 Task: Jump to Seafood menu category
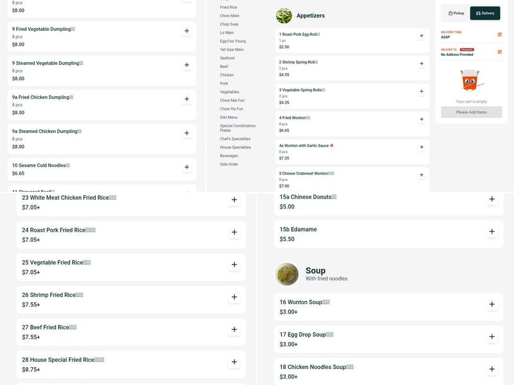[x=227, y=58]
